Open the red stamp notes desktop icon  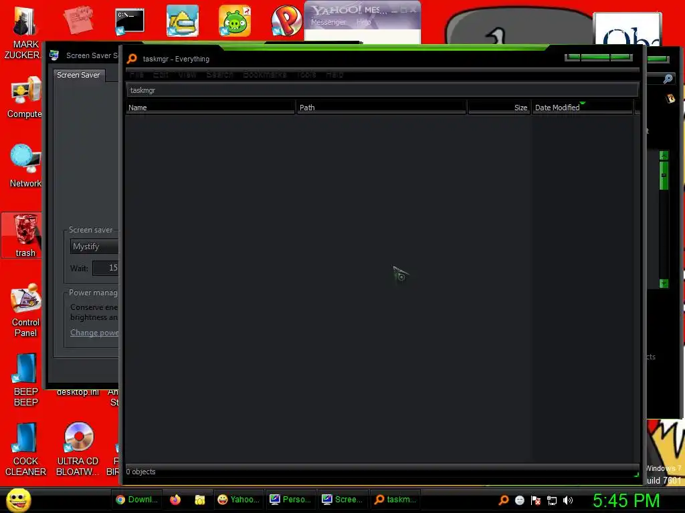(78, 20)
